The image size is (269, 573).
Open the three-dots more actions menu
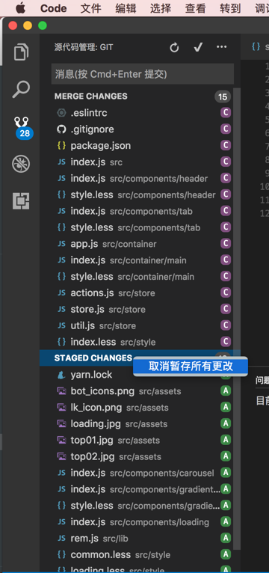pyautogui.click(x=221, y=47)
